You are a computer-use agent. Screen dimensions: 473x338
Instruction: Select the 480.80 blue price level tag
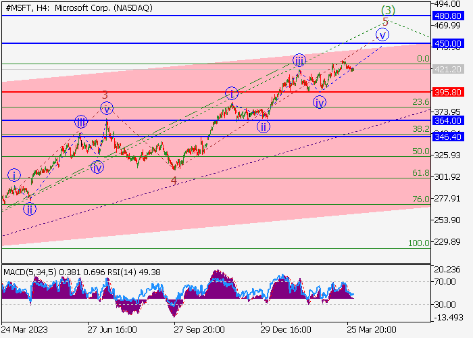click(x=448, y=16)
